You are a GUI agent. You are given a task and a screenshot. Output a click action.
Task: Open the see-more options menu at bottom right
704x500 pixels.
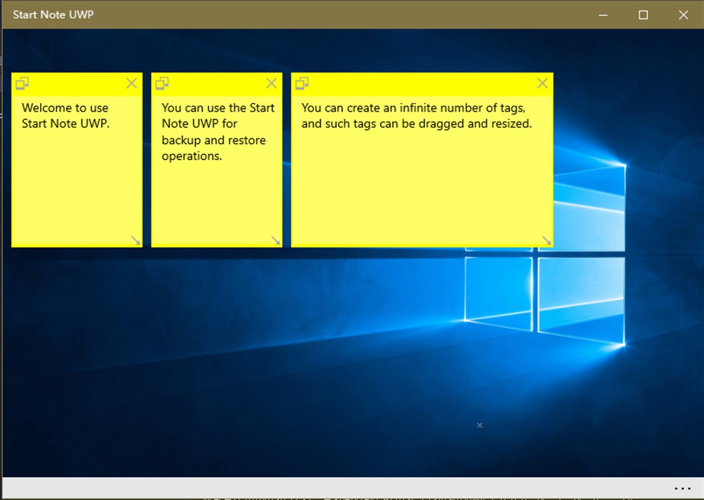pyautogui.click(x=683, y=488)
